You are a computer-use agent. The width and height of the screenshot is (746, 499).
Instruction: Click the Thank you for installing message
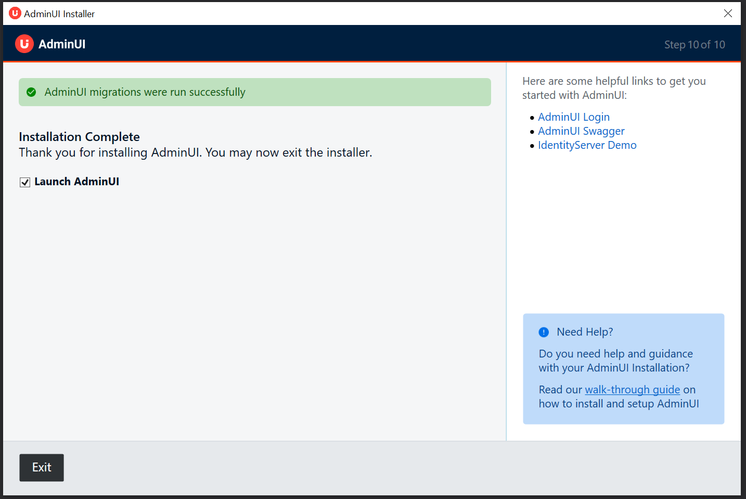pos(195,152)
